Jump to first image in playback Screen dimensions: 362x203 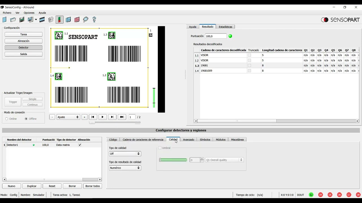(93, 117)
